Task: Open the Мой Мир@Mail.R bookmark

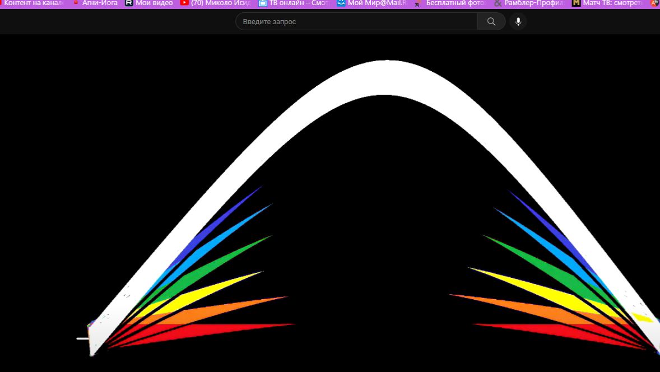Action: click(x=378, y=3)
